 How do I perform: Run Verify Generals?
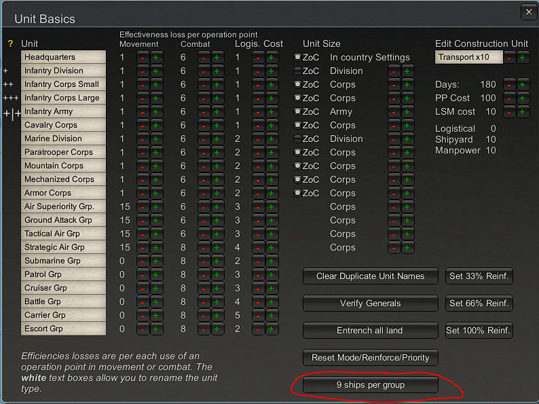(x=370, y=304)
